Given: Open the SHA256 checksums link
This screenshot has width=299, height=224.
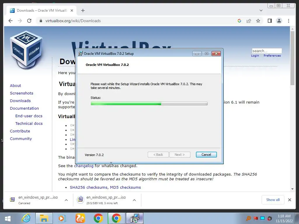Looking at the screenshot, I should tap(89, 188).
